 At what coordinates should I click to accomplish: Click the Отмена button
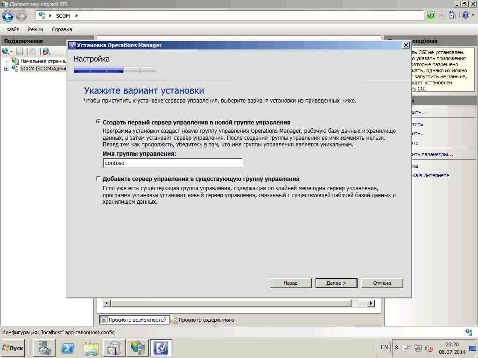coord(382,283)
